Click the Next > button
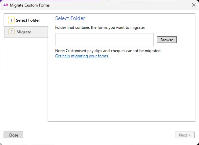Viewport: 199px width, 145px height. point(185,135)
